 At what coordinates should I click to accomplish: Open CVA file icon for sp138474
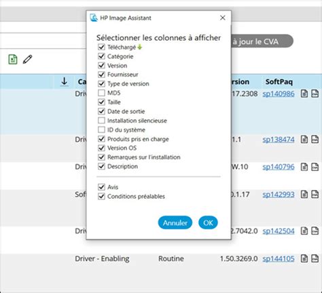click(315, 140)
